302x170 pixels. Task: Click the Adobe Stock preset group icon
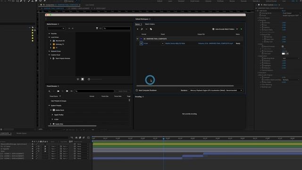[54, 110]
